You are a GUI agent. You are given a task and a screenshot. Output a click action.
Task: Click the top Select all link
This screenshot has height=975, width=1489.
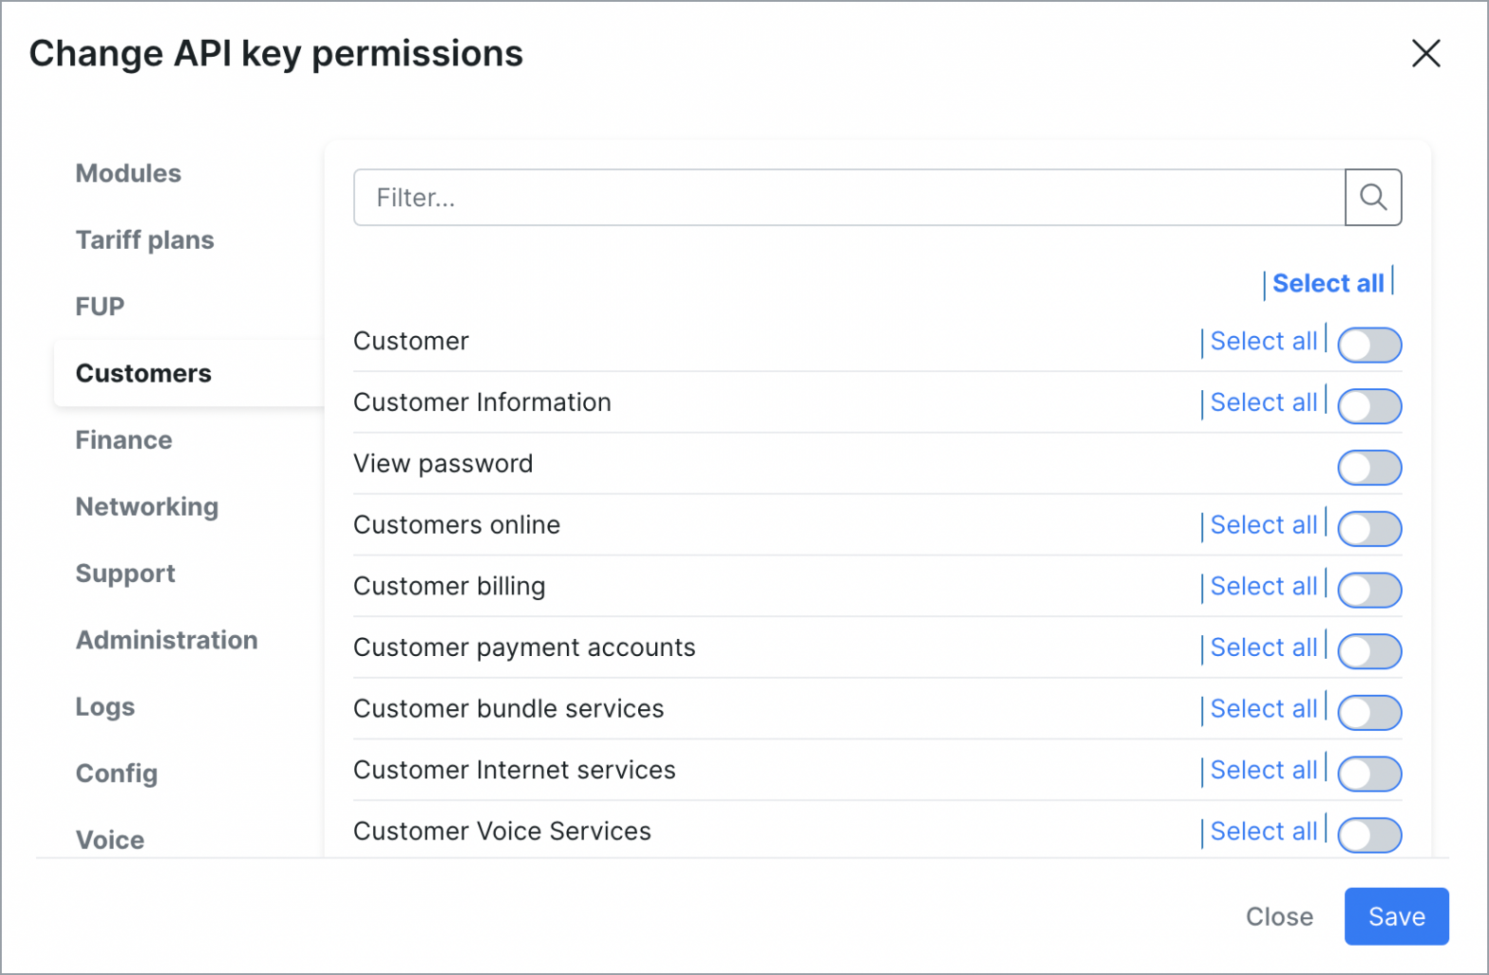coord(1328,282)
